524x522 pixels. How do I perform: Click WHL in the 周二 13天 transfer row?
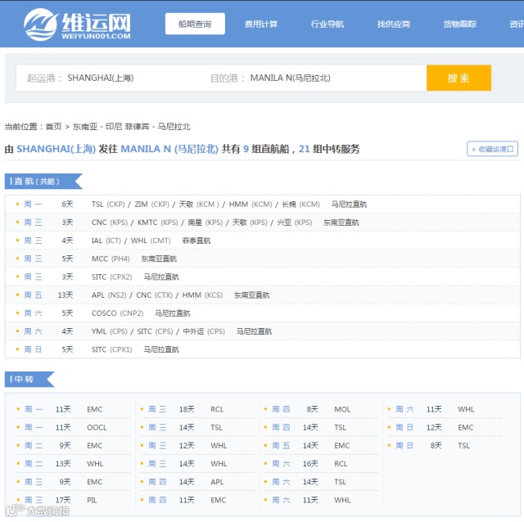(x=95, y=464)
